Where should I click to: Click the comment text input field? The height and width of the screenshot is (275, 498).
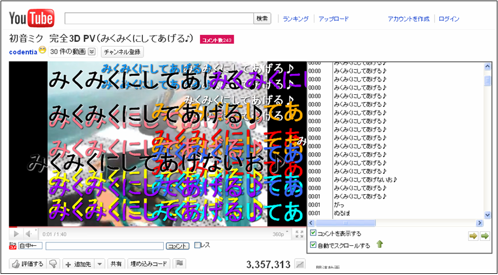[x=105, y=246]
